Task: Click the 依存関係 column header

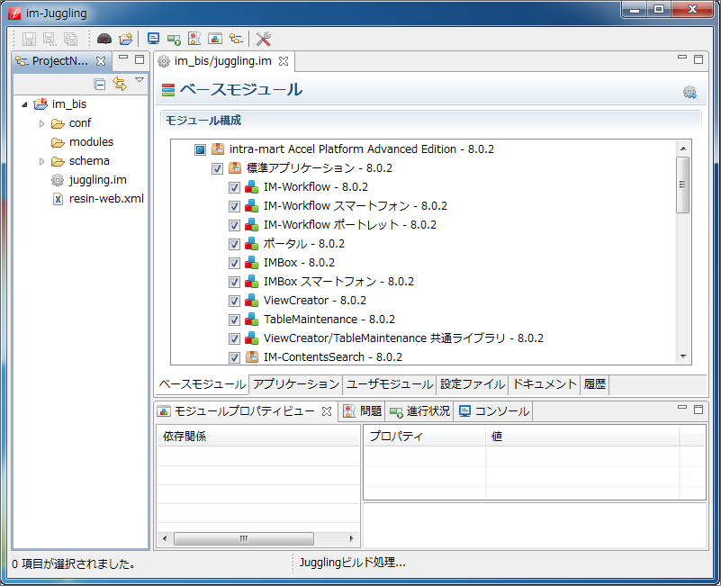Action: [x=258, y=436]
